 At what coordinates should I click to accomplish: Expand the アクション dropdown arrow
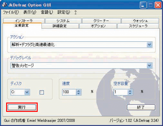[149, 45]
